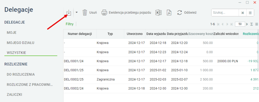Clear the search field with X
This screenshot has width=259, height=102.
[x=243, y=13]
